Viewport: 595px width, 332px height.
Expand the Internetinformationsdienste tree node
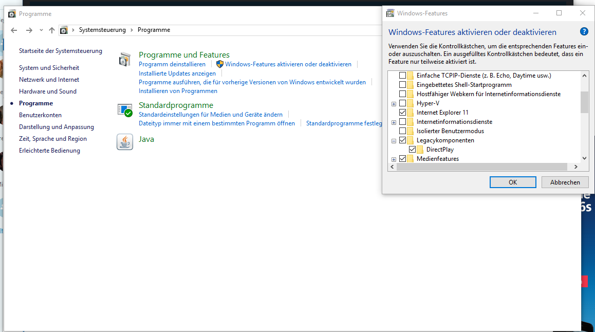[x=394, y=122]
